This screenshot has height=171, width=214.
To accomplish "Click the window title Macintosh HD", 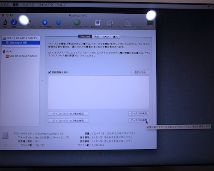I will tap(78, 15).
